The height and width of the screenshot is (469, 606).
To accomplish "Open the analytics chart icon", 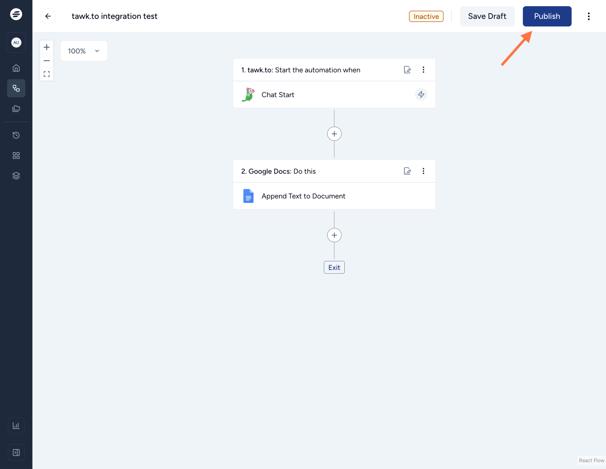I will [16, 426].
